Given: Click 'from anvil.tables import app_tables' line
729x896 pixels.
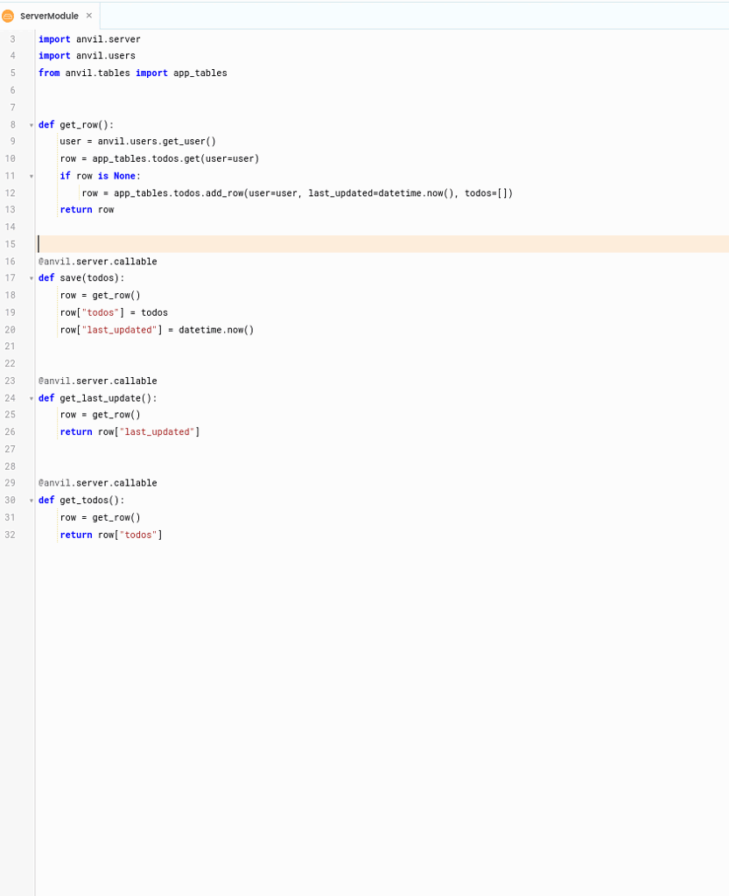Looking at the screenshot, I should point(132,73).
